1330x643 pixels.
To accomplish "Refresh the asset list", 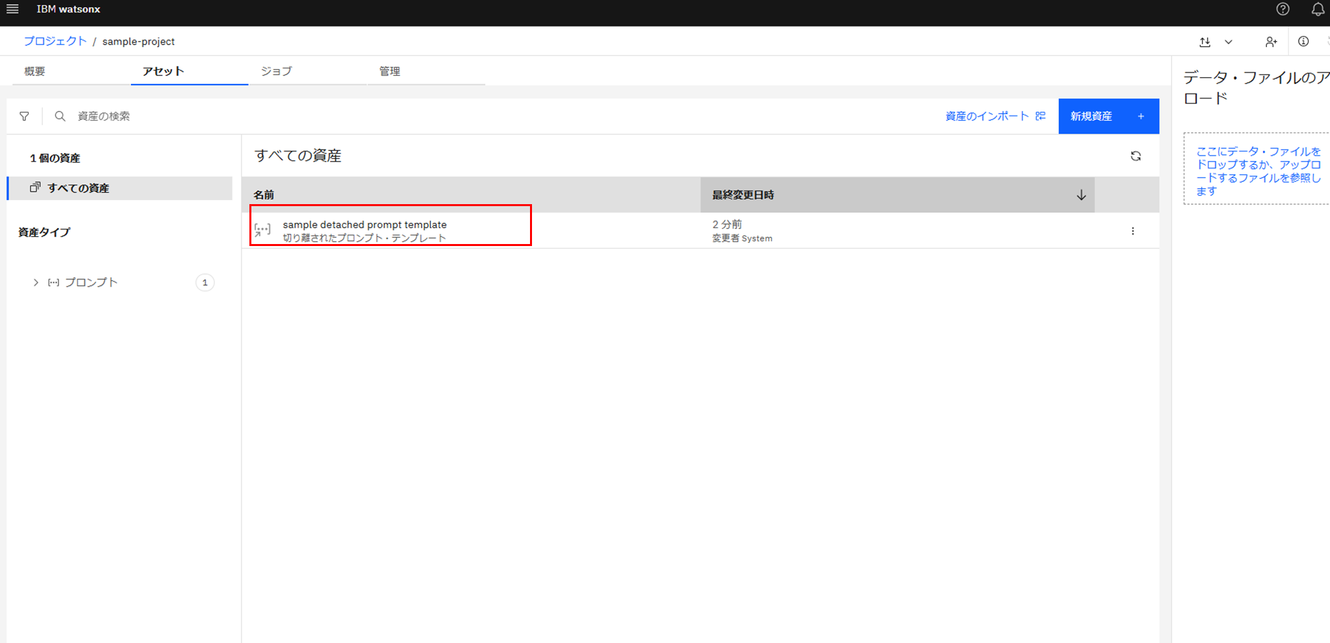I will coord(1136,156).
